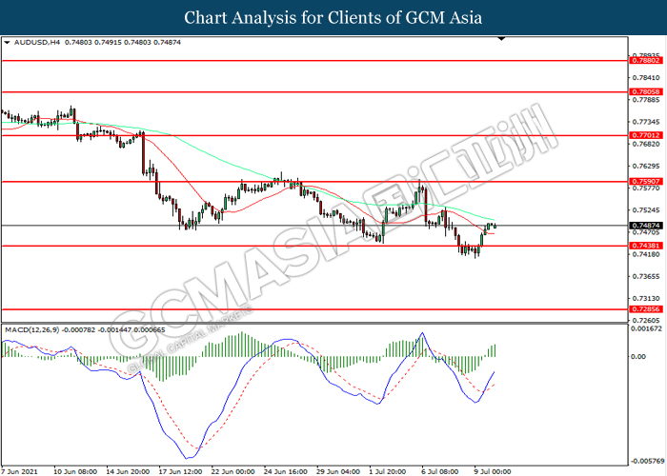667x476 pixels.
Task: Select the 0.72856 support price tag
Action: point(646,309)
